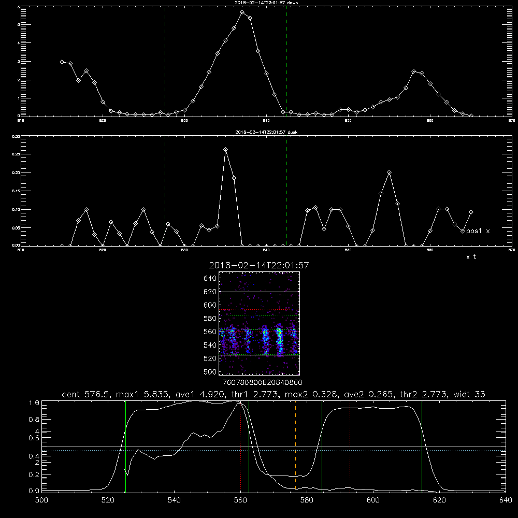Click the highest diamond point of the dawn curve
518x518 pixels.
(242, 12)
